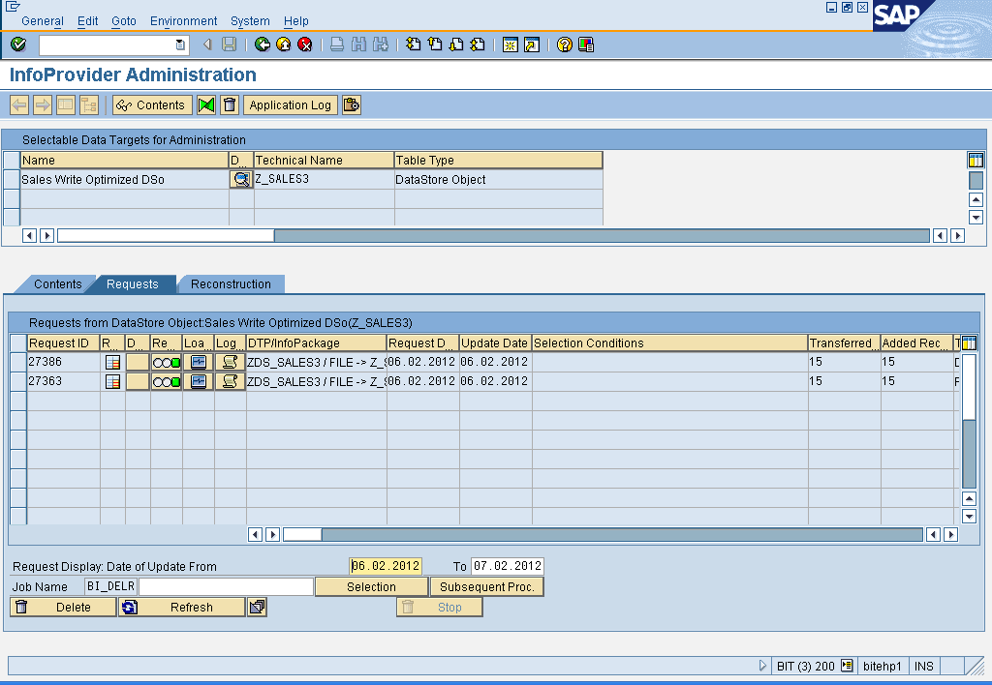The height and width of the screenshot is (685, 992).
Task: Switch to the Contents tab
Action: pyautogui.click(x=57, y=284)
